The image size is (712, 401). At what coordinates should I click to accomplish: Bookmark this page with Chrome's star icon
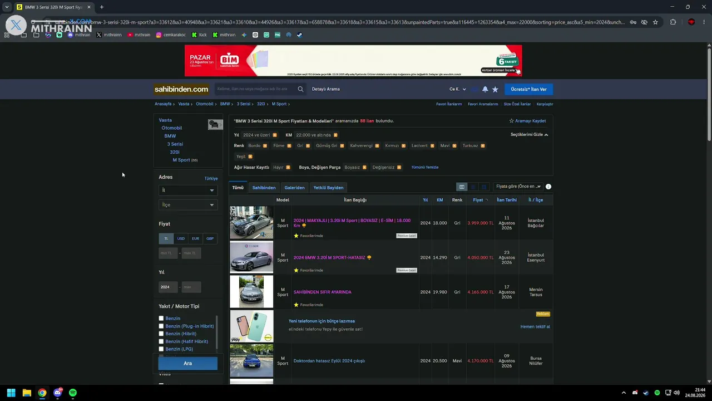point(655,22)
